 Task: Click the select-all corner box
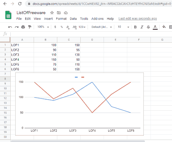coord(5,40)
